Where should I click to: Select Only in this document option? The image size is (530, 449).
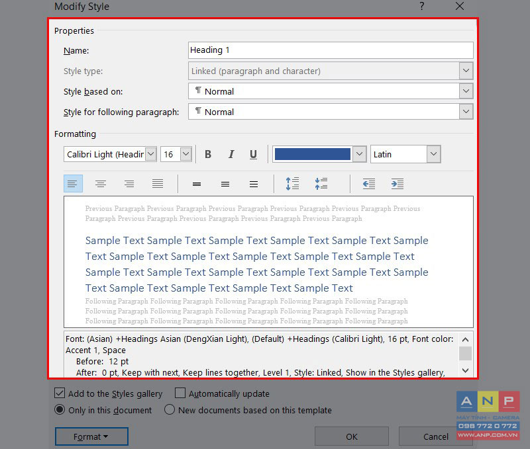[x=60, y=410]
